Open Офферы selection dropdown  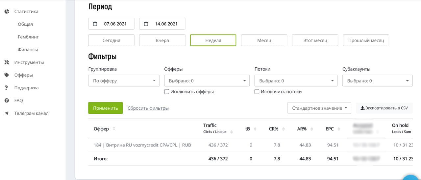point(207,81)
